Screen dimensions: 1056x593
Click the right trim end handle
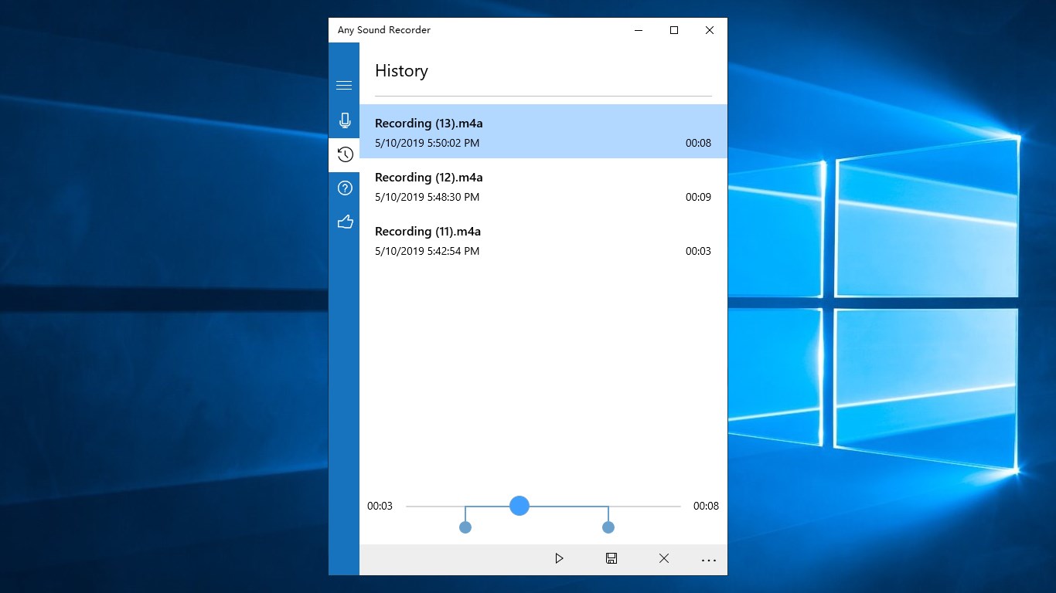click(x=608, y=527)
